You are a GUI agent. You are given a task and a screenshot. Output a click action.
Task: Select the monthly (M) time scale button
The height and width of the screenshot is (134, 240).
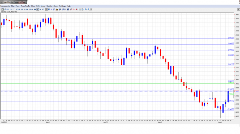point(43,9)
